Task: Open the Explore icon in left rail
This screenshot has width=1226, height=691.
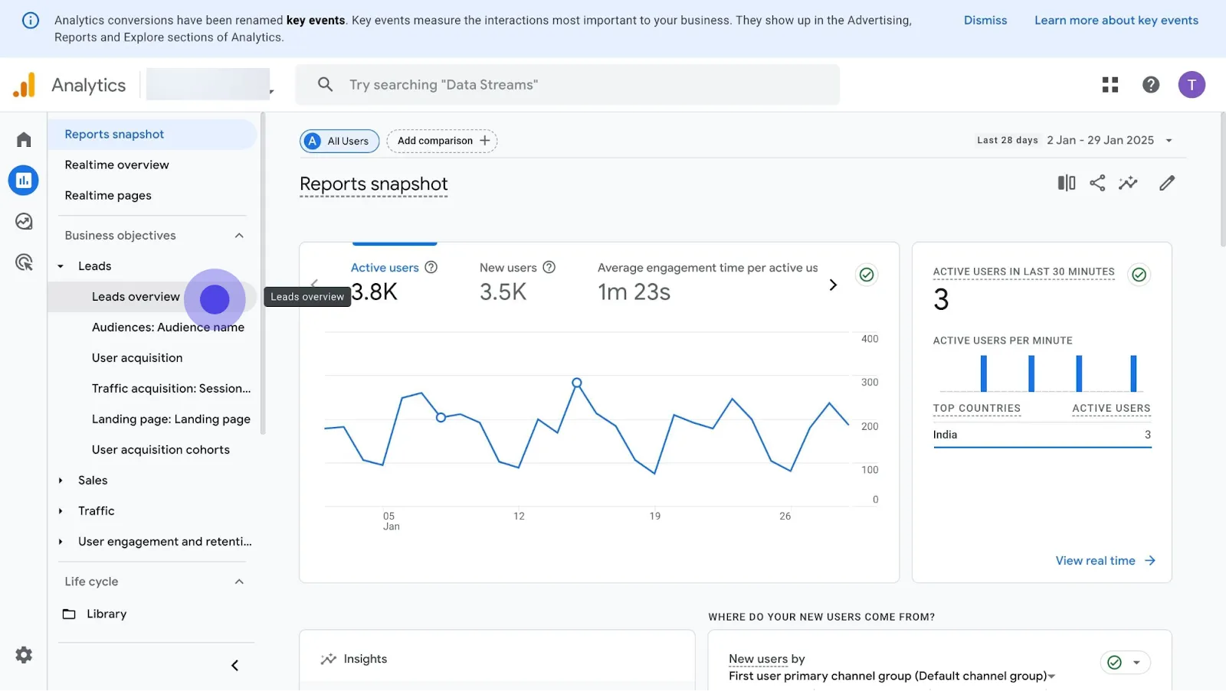Action: tap(24, 221)
